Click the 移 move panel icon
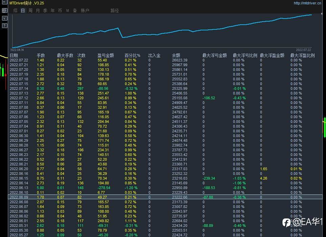This screenshot has width=326, height=237. click(x=5, y=10)
